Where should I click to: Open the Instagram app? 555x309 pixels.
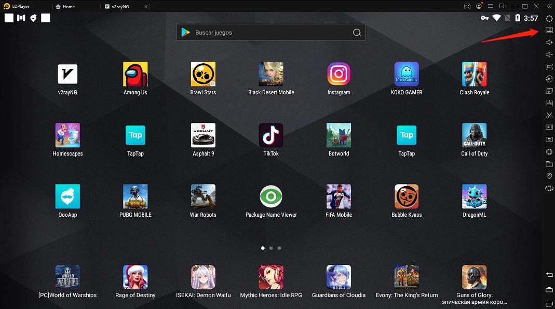(339, 74)
